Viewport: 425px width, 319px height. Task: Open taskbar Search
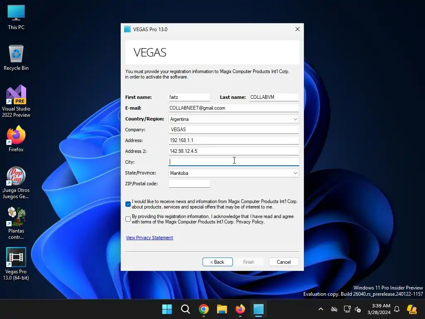tap(186, 309)
